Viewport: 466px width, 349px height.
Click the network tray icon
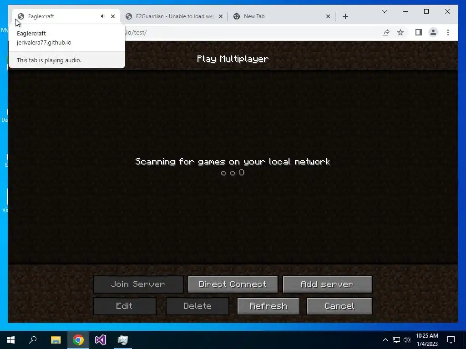tap(396, 340)
